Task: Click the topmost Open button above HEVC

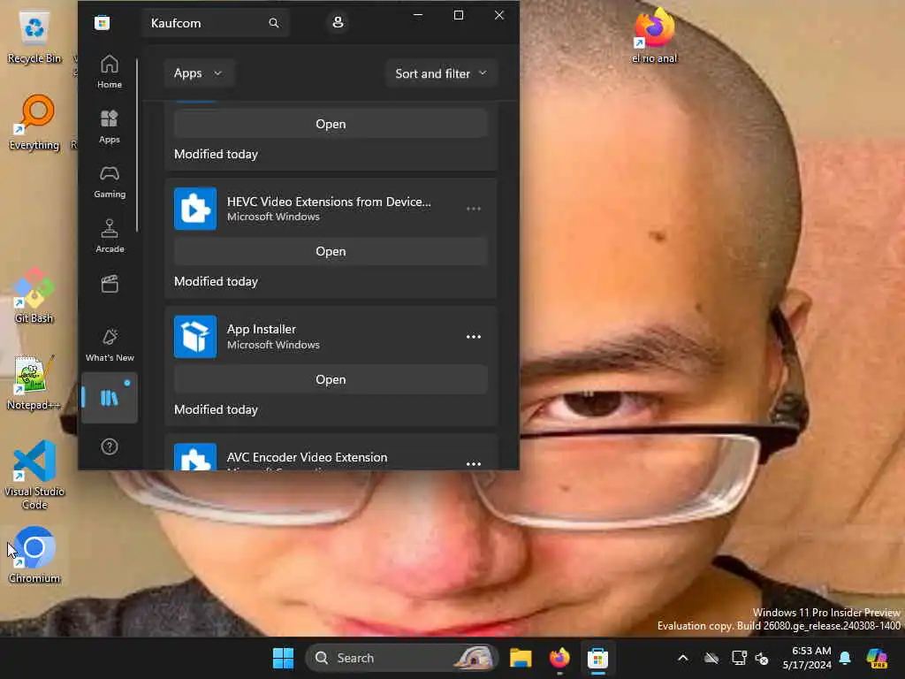Action: tap(331, 124)
